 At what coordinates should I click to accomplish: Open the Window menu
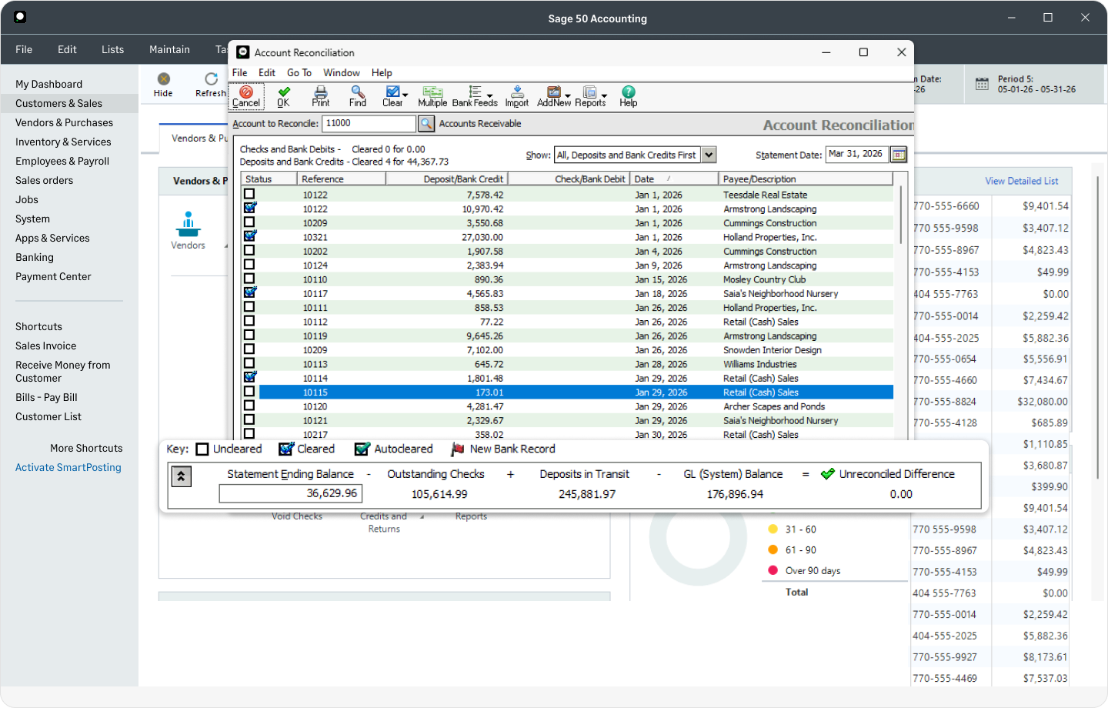[x=342, y=72]
